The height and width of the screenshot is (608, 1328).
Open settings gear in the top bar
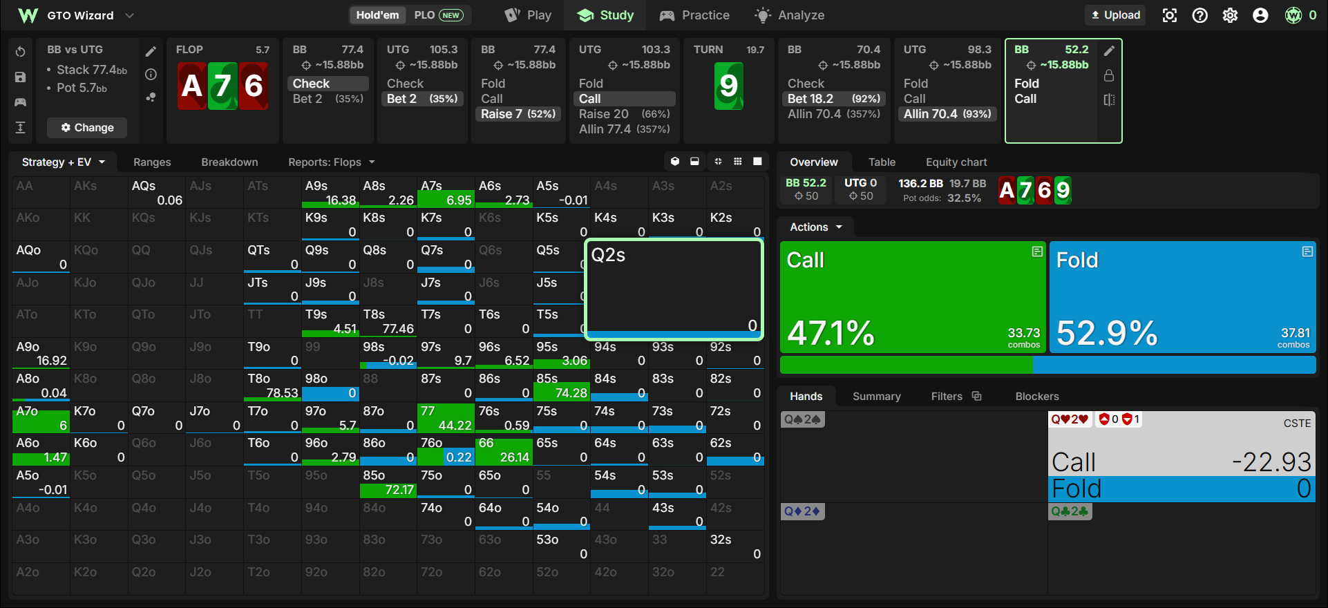[1231, 15]
